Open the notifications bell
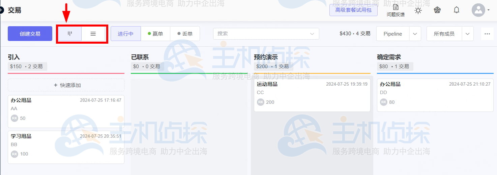Viewport: 497px width, 175px height. click(x=457, y=10)
